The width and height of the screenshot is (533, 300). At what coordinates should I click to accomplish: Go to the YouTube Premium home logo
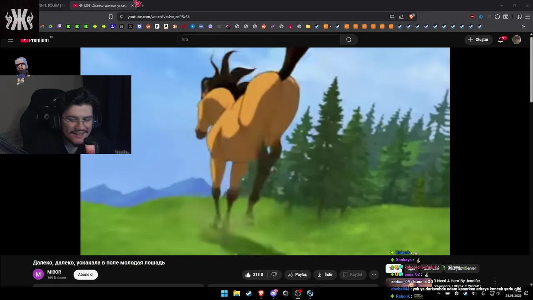(x=35, y=40)
